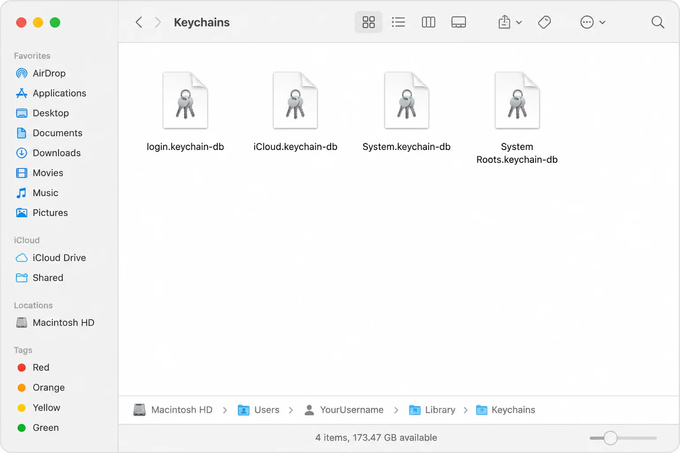Viewport: 680px width, 453px height.
Task: Switch to gallery view
Action: [459, 22]
